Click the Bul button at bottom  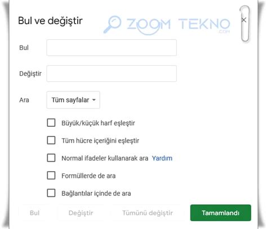pyautogui.click(x=35, y=213)
